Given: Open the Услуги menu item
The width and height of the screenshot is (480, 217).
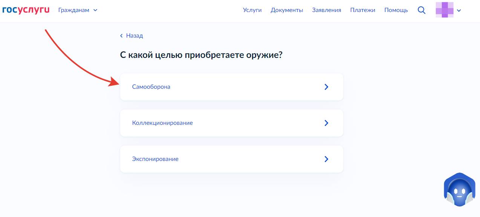Looking at the screenshot, I should point(252,10).
